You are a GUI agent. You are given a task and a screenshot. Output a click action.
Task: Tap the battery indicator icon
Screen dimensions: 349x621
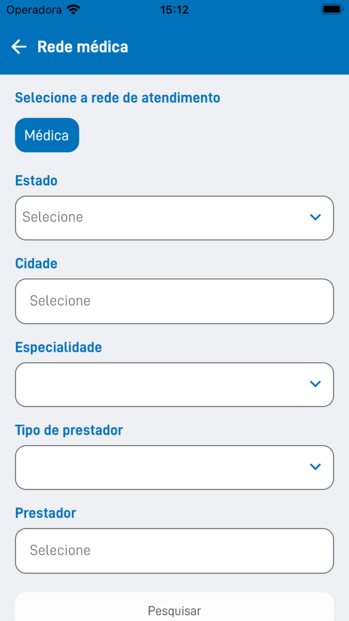[x=332, y=8]
